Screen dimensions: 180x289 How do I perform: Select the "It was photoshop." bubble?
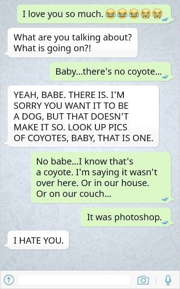click(x=126, y=217)
